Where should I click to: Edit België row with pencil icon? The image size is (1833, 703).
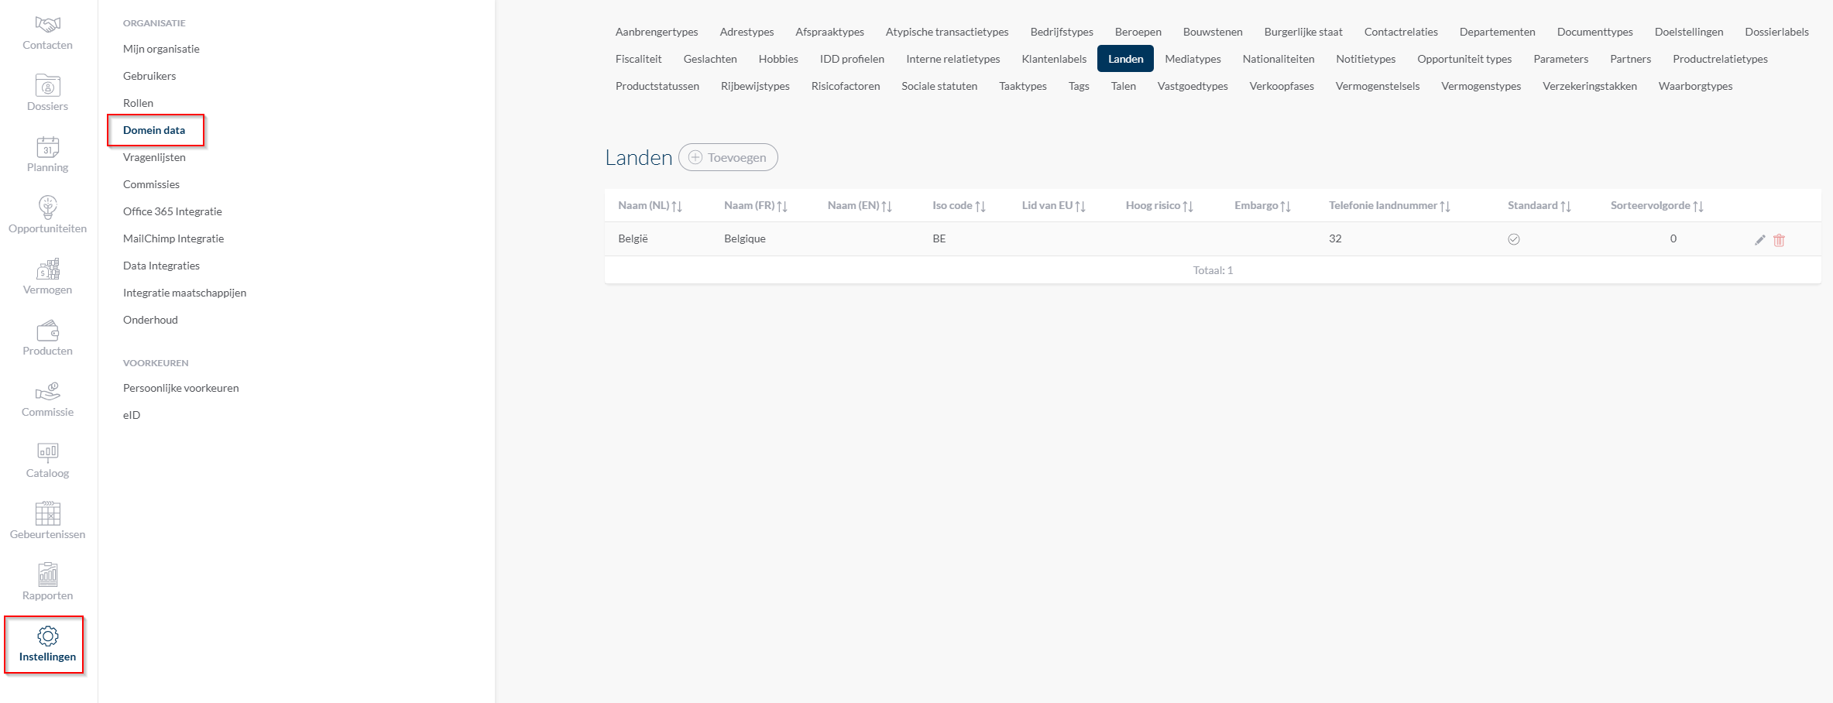tap(1759, 240)
